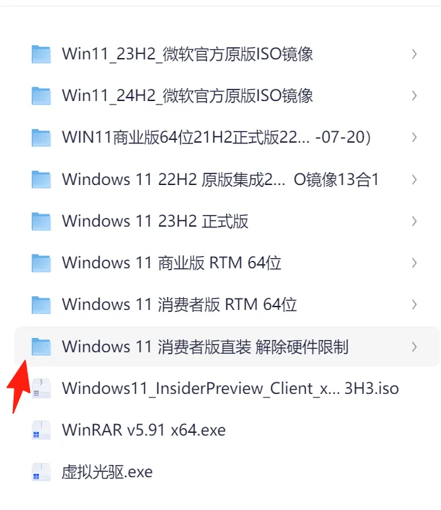The image size is (441, 510).
Task: Select the 虚拟光驱.exe file icon
Action: coord(41,472)
